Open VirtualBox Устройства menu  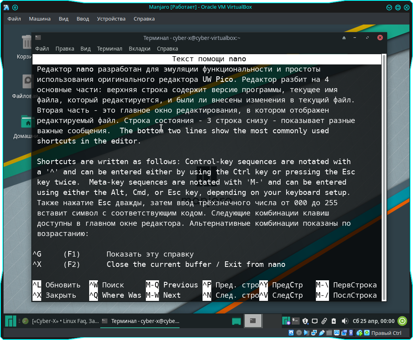tap(111, 19)
